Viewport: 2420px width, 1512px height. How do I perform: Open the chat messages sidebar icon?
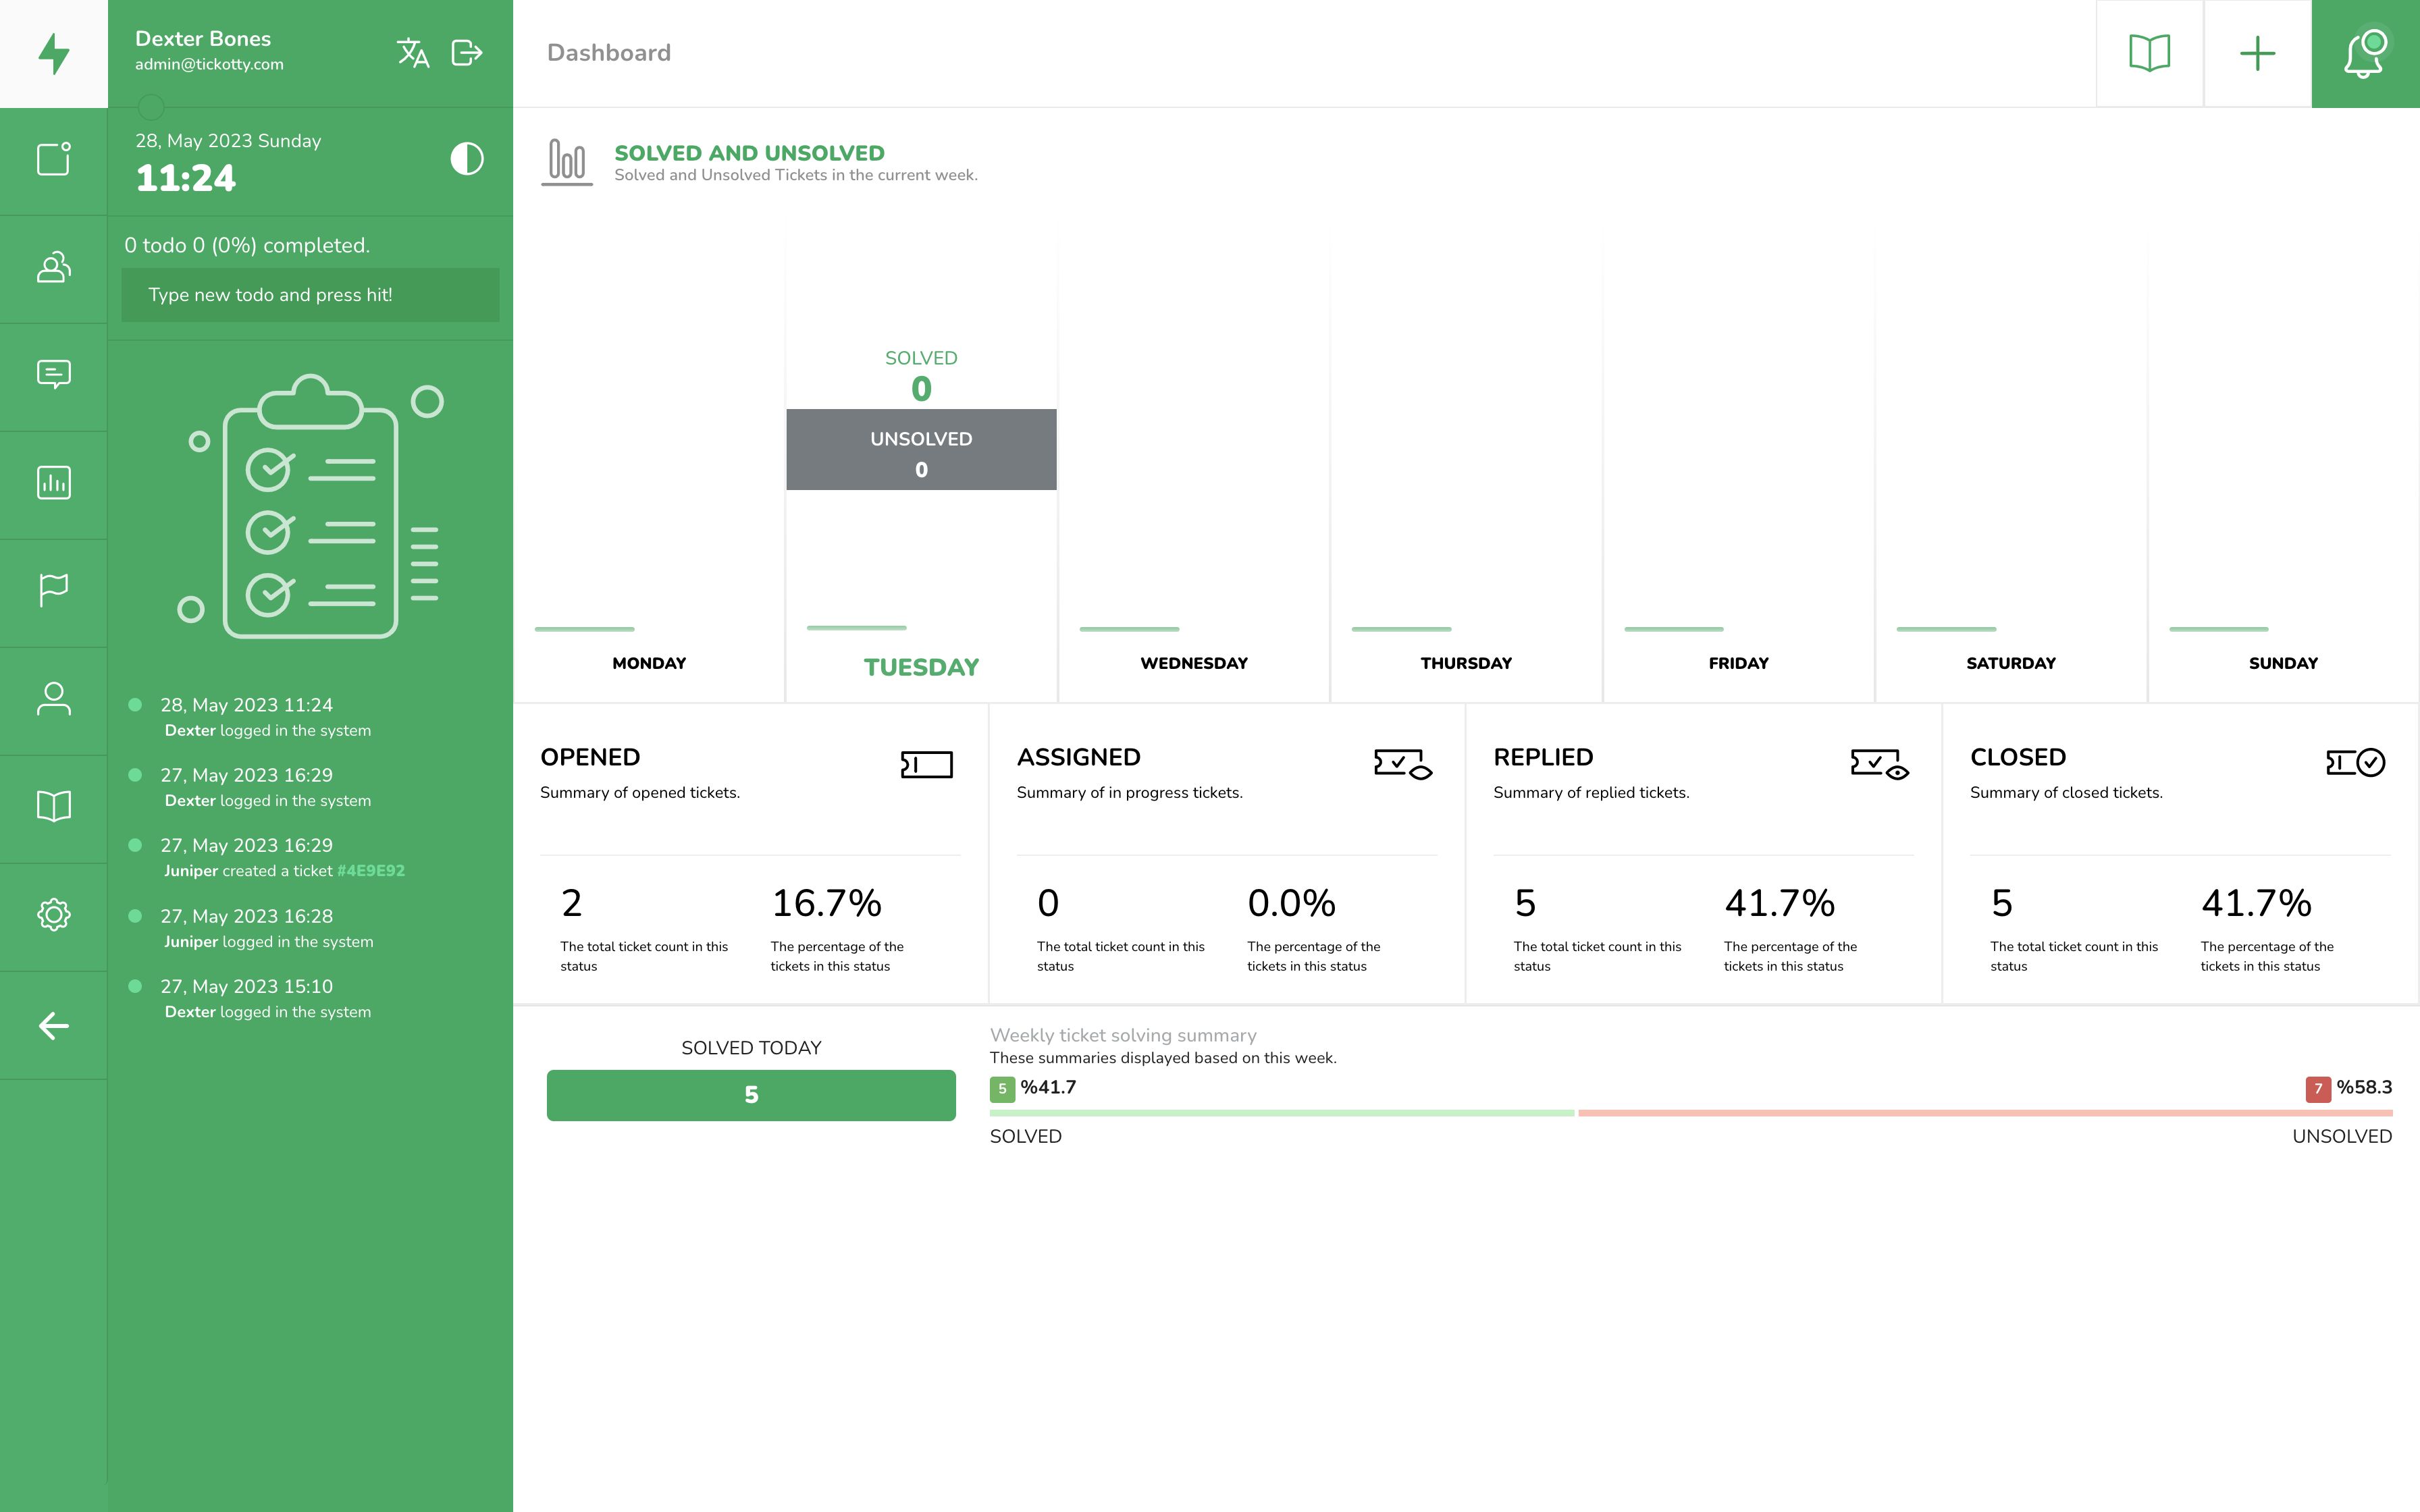pos(54,374)
